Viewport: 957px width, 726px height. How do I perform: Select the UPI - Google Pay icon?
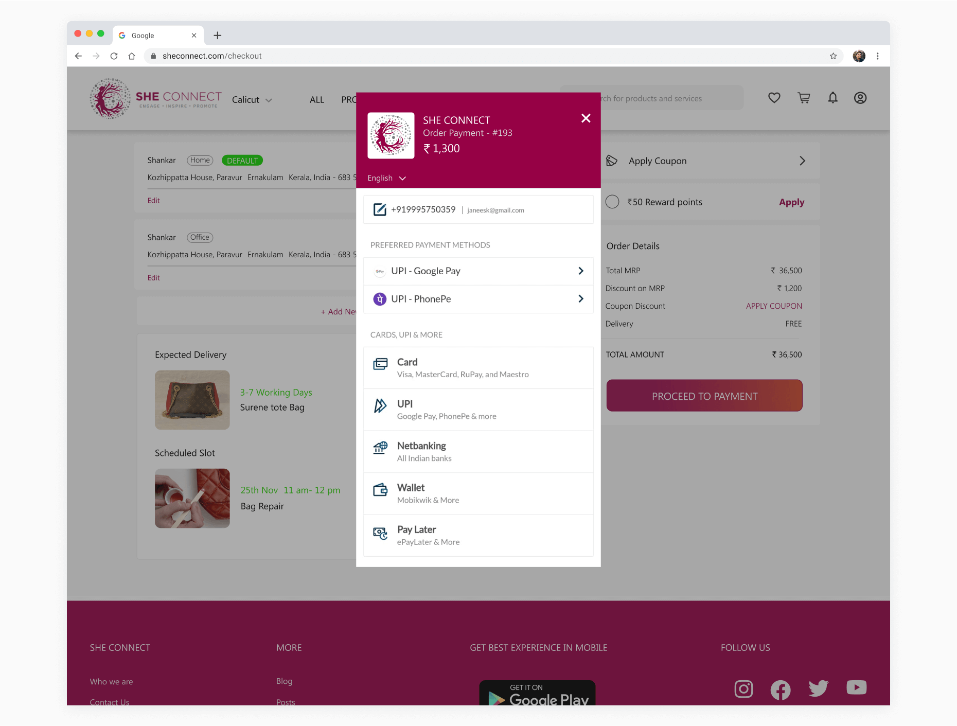[x=380, y=271]
